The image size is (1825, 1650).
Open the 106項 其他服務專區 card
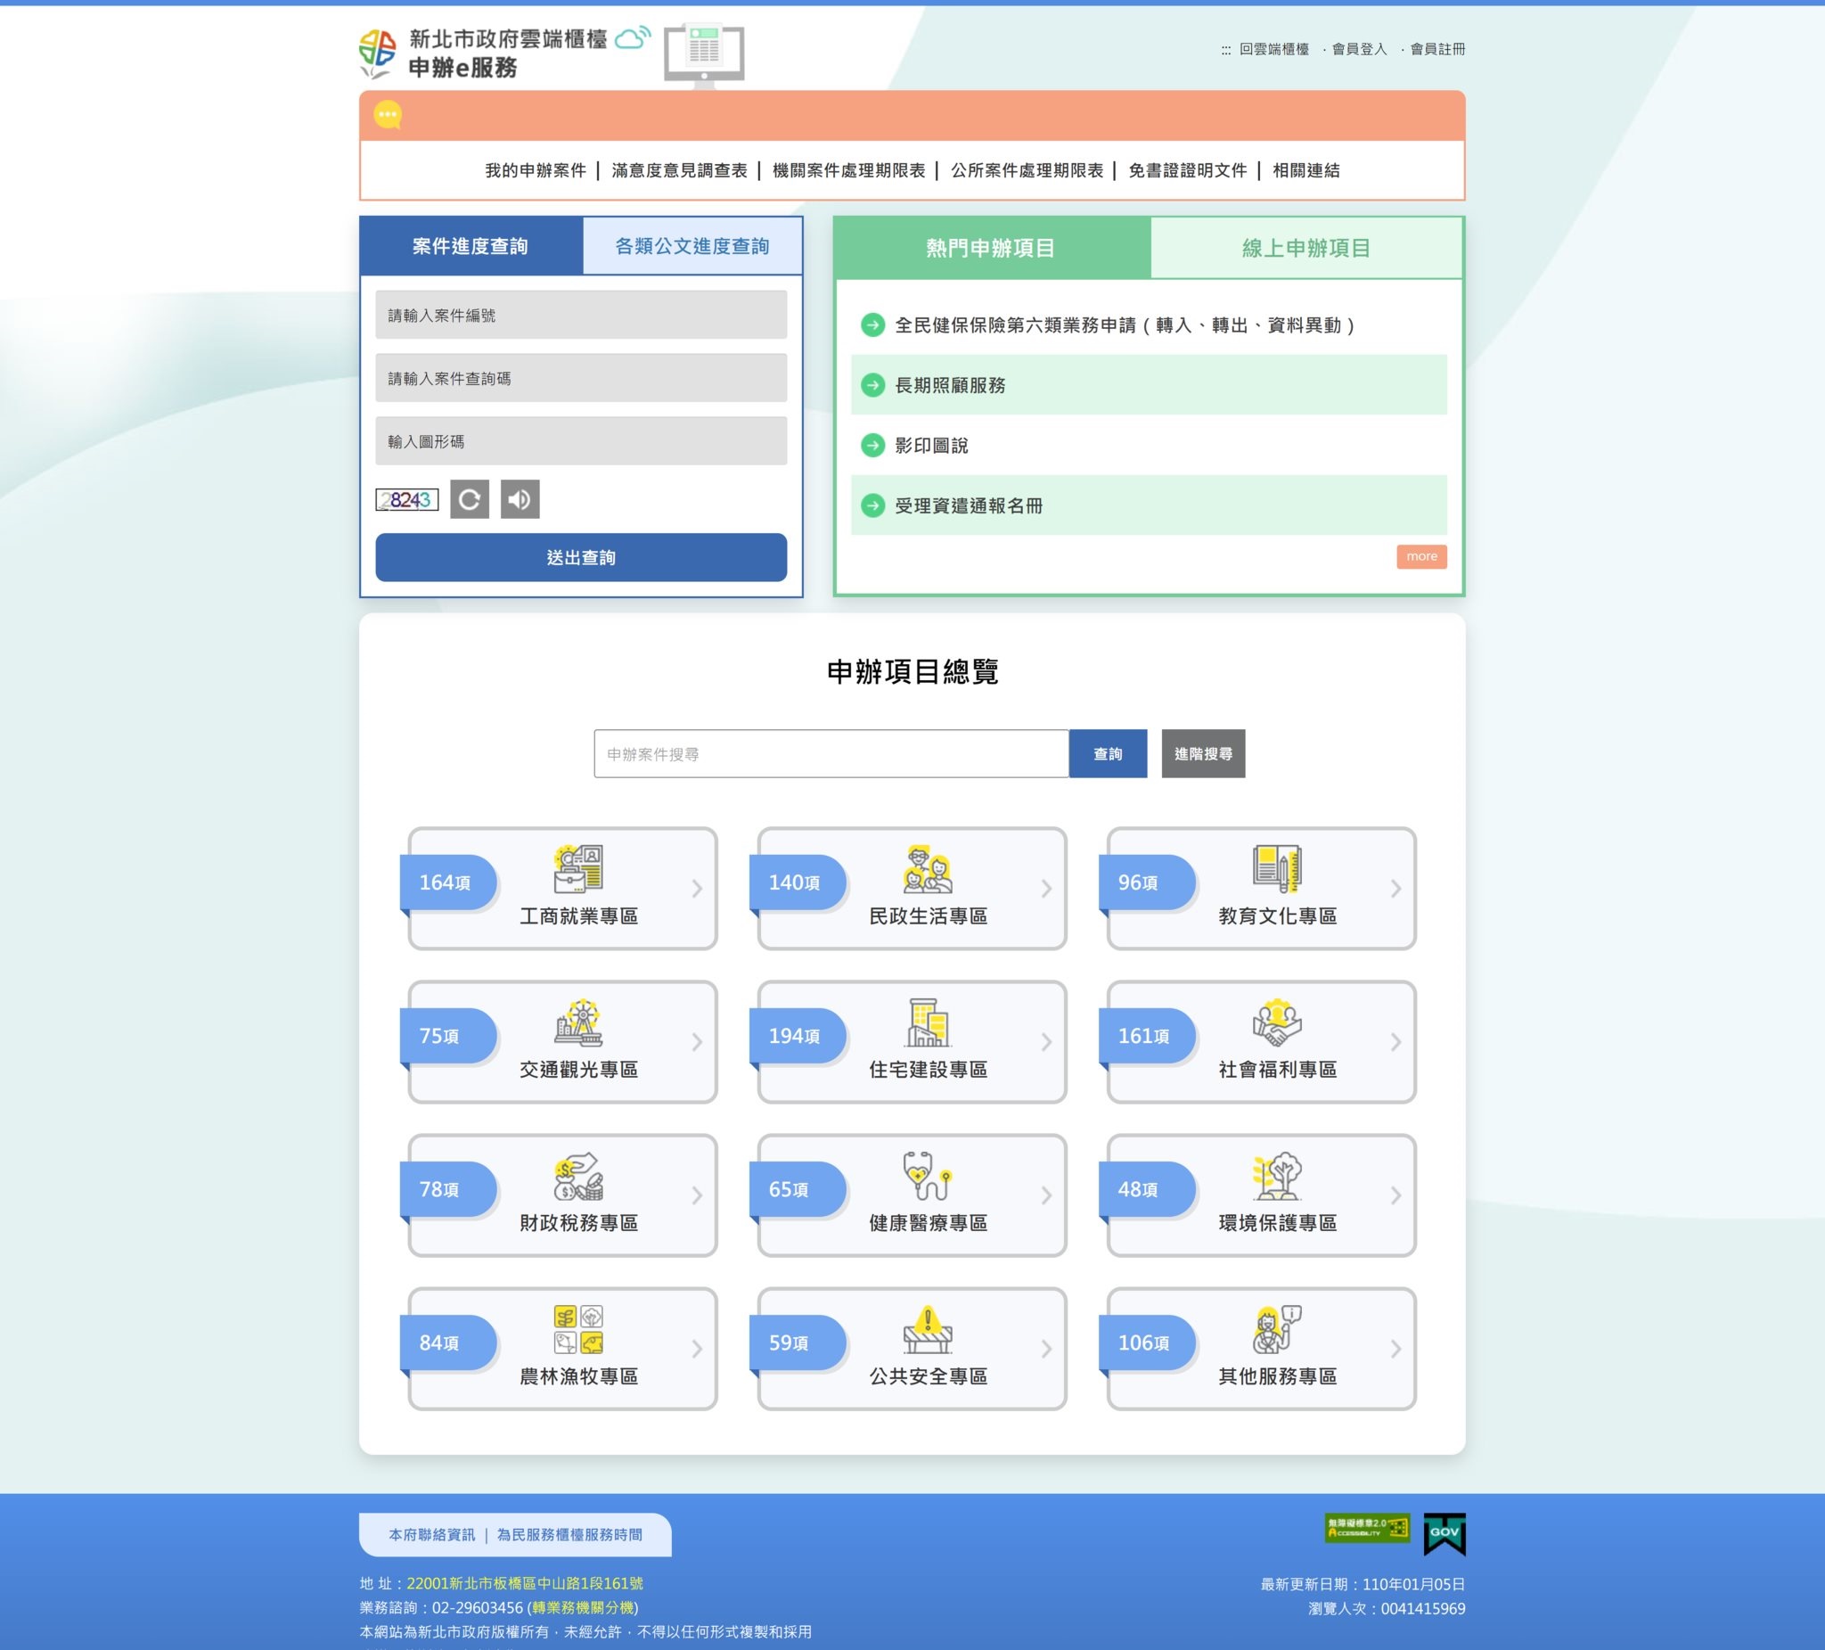tap(1261, 1350)
